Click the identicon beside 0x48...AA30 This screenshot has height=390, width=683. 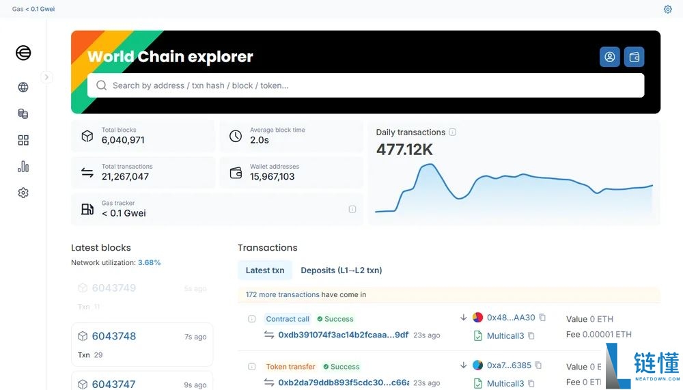[478, 317]
